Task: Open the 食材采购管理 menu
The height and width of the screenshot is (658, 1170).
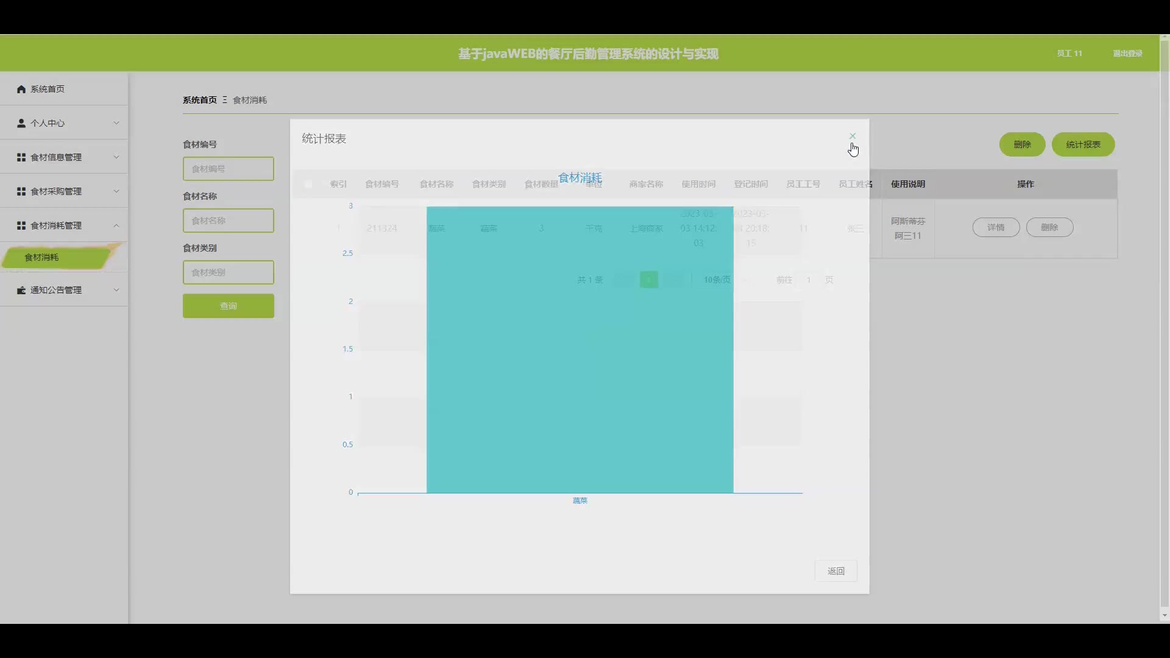Action: (56, 191)
